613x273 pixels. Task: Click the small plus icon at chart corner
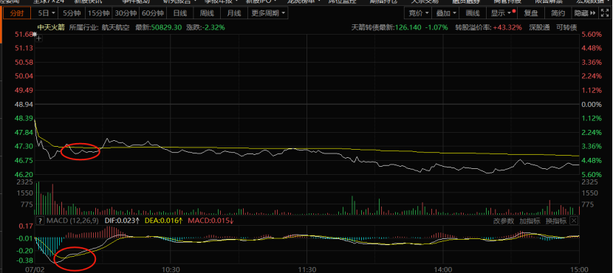(x=38, y=38)
